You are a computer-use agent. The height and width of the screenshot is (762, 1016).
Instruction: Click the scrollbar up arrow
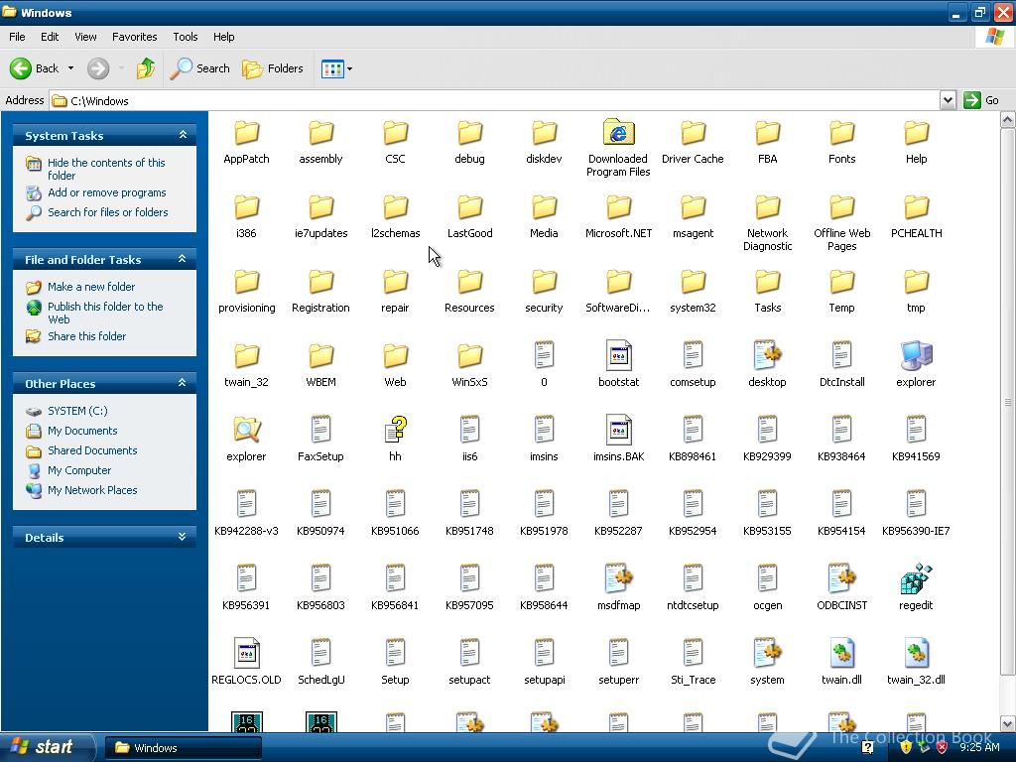(x=1008, y=119)
